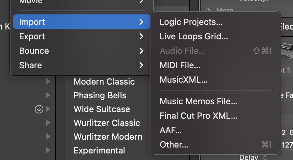Click Other… in the Import submenu
293x160 pixels.
(x=174, y=145)
